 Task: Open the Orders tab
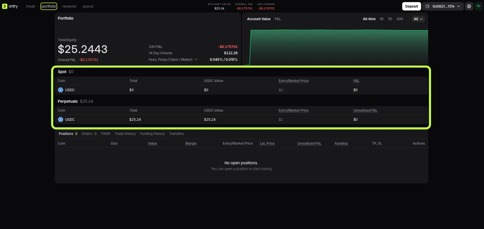[89, 134]
